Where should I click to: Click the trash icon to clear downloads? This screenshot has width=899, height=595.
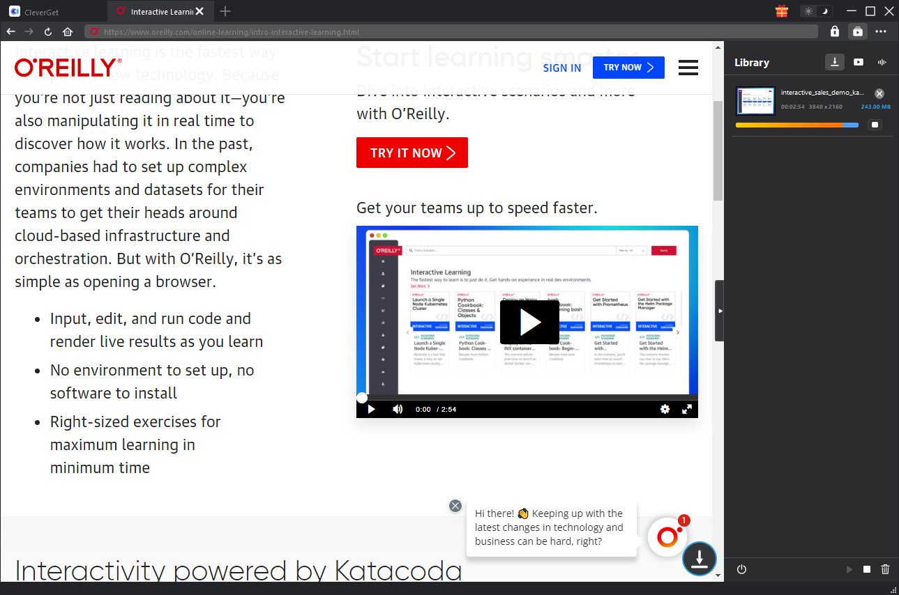pyautogui.click(x=884, y=569)
